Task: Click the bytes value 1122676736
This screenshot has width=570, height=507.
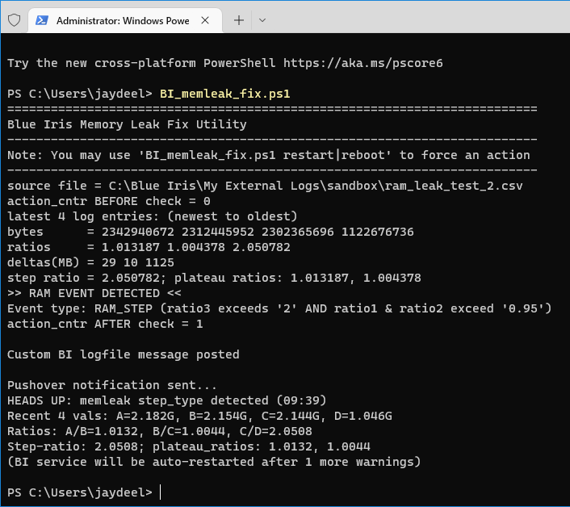Action: [377, 232]
